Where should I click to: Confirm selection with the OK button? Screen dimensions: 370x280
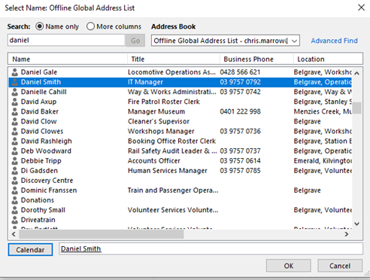tap(289, 266)
